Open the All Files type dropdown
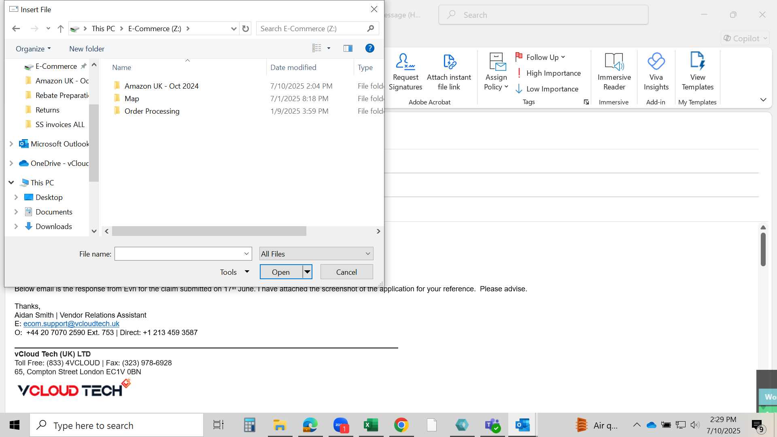Viewport: 777px width, 437px height. 316,254
